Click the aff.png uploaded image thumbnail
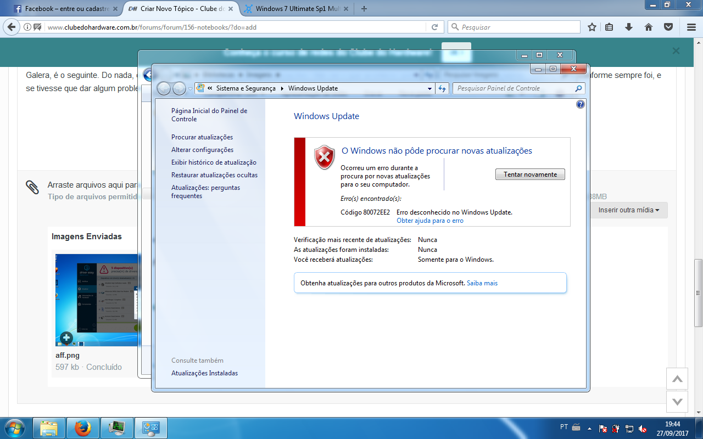This screenshot has width=703, height=439. click(97, 300)
